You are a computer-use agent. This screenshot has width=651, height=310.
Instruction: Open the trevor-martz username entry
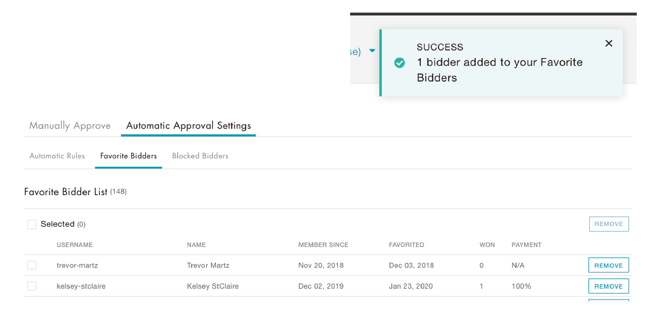(77, 266)
